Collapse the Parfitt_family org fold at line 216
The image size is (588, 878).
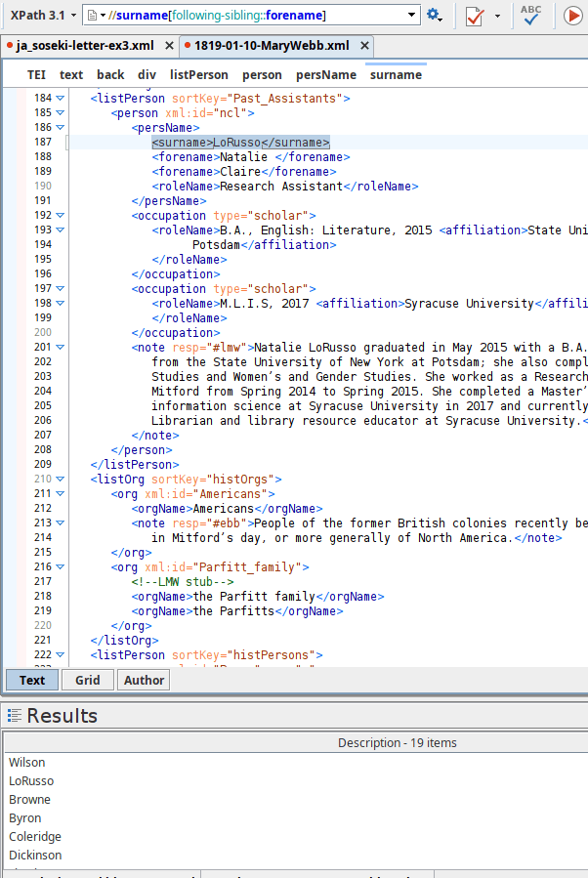pyautogui.click(x=60, y=566)
